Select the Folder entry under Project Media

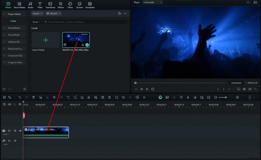(13, 21)
